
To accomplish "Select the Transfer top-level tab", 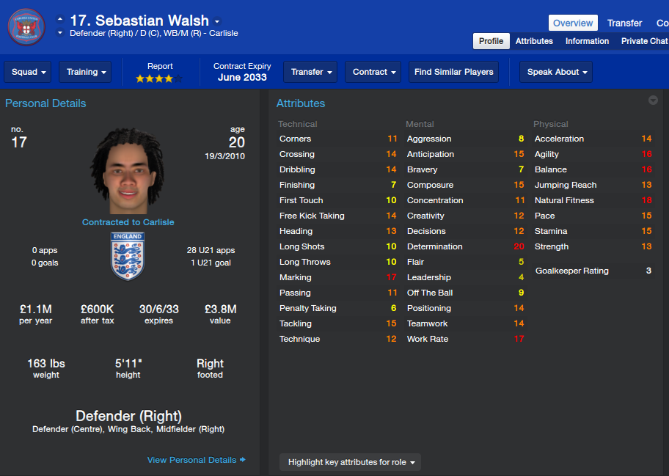I will click(x=624, y=23).
